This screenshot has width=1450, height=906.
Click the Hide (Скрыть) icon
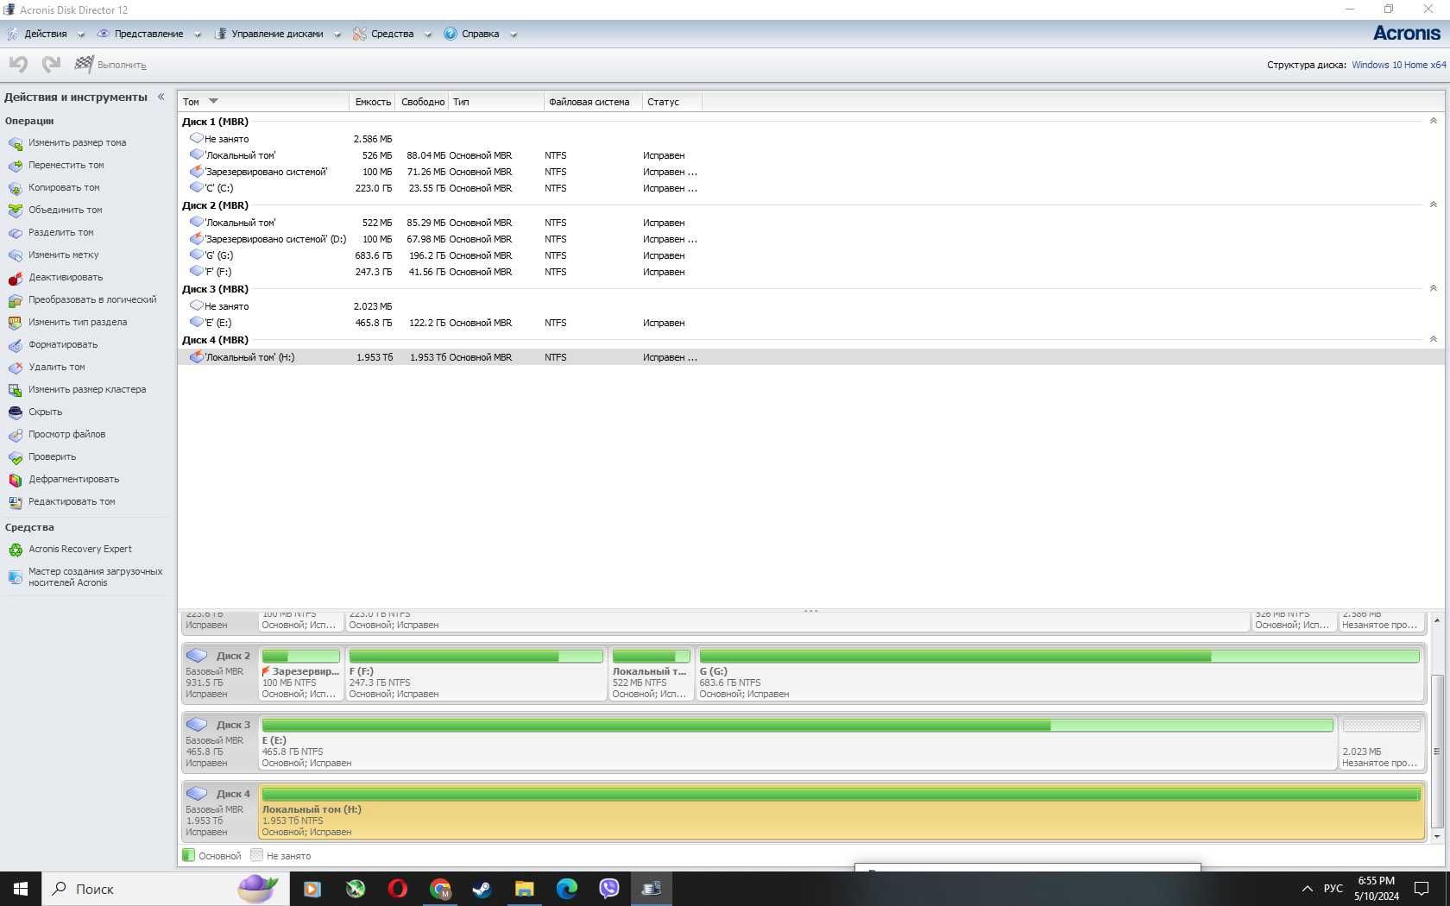(15, 412)
